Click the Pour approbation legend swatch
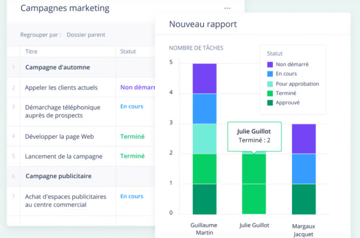 [270, 84]
